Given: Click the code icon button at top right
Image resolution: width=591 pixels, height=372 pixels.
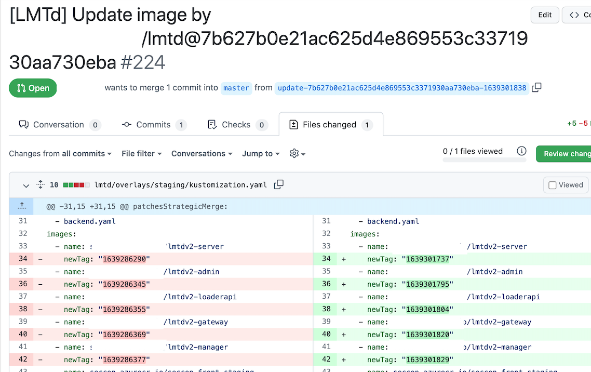Looking at the screenshot, I should (x=577, y=15).
